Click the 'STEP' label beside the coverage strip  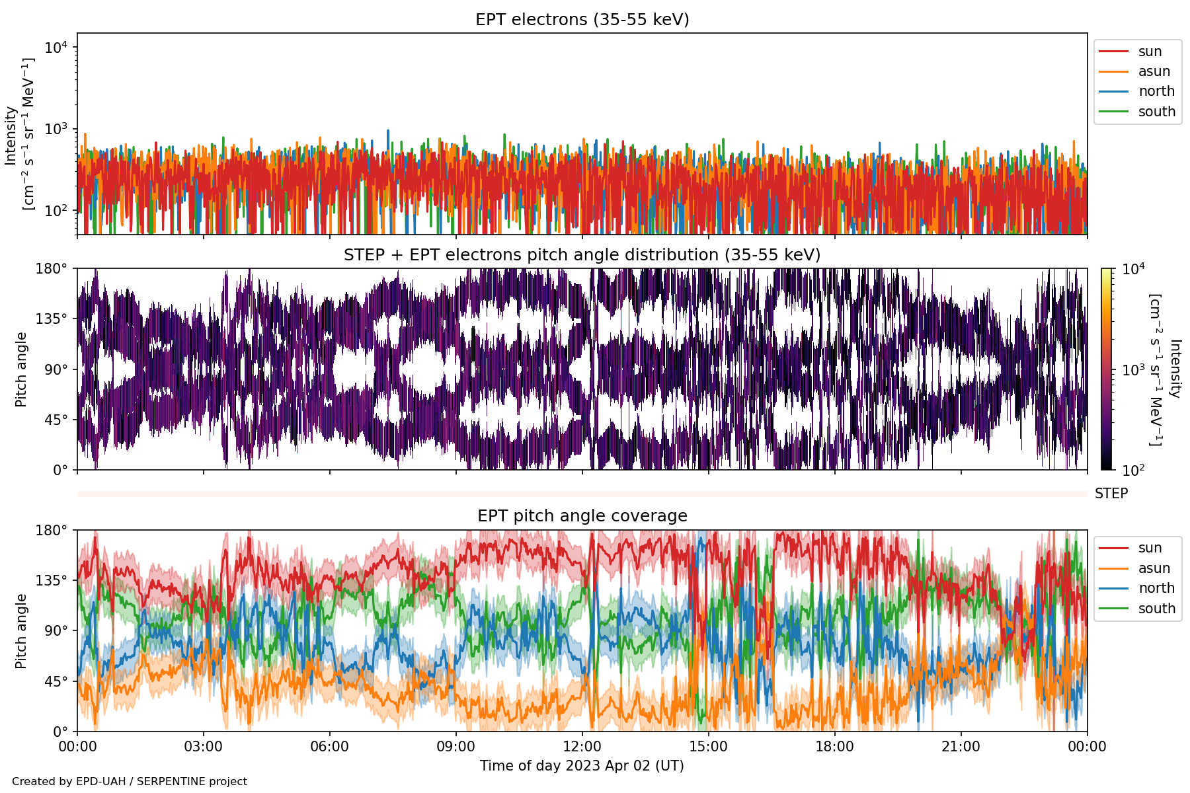click(x=1111, y=494)
